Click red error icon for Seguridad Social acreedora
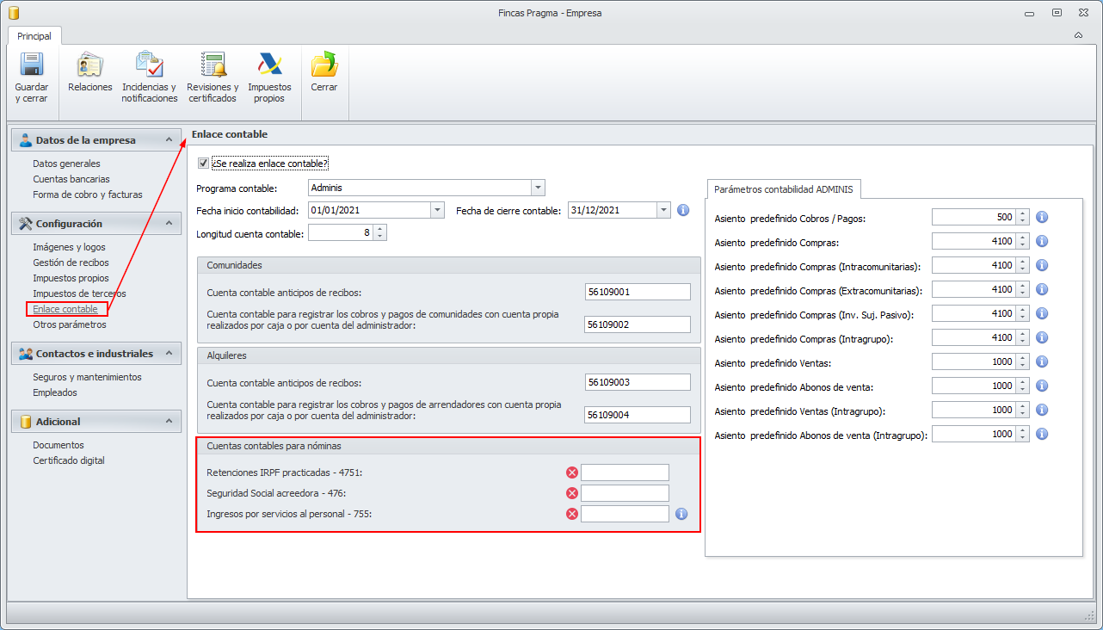This screenshot has width=1103, height=630. click(x=571, y=493)
